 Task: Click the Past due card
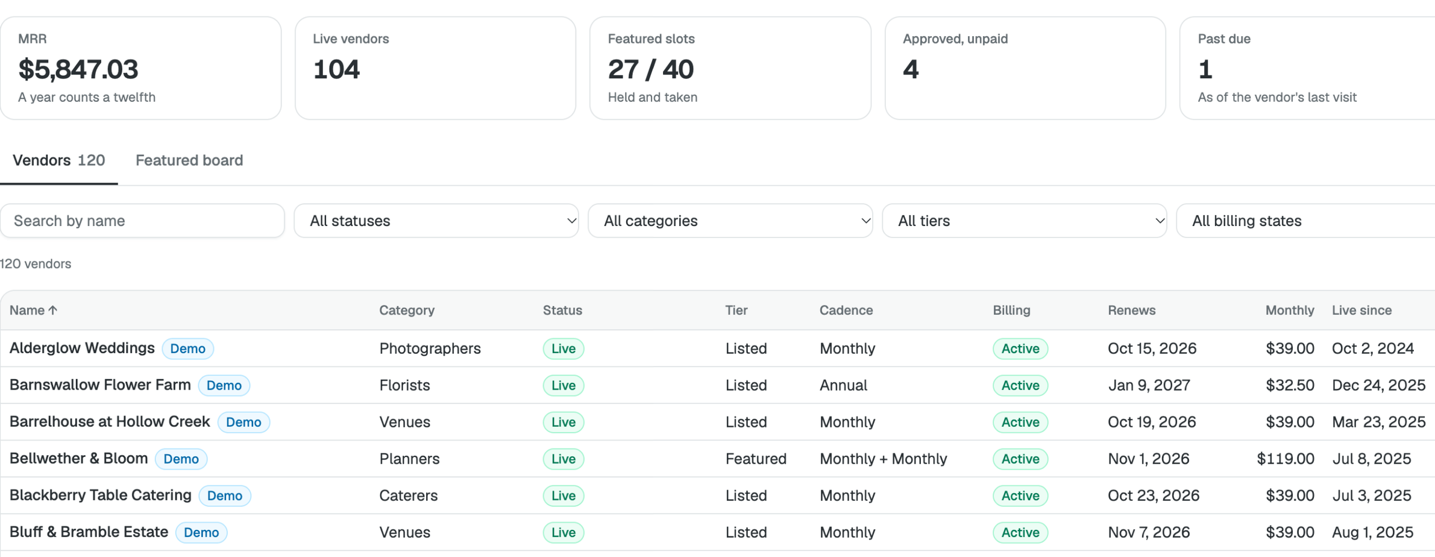point(1307,68)
